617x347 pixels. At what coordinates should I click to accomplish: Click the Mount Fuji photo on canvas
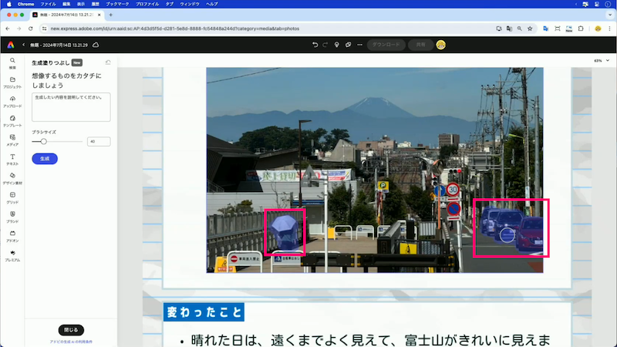click(375, 170)
